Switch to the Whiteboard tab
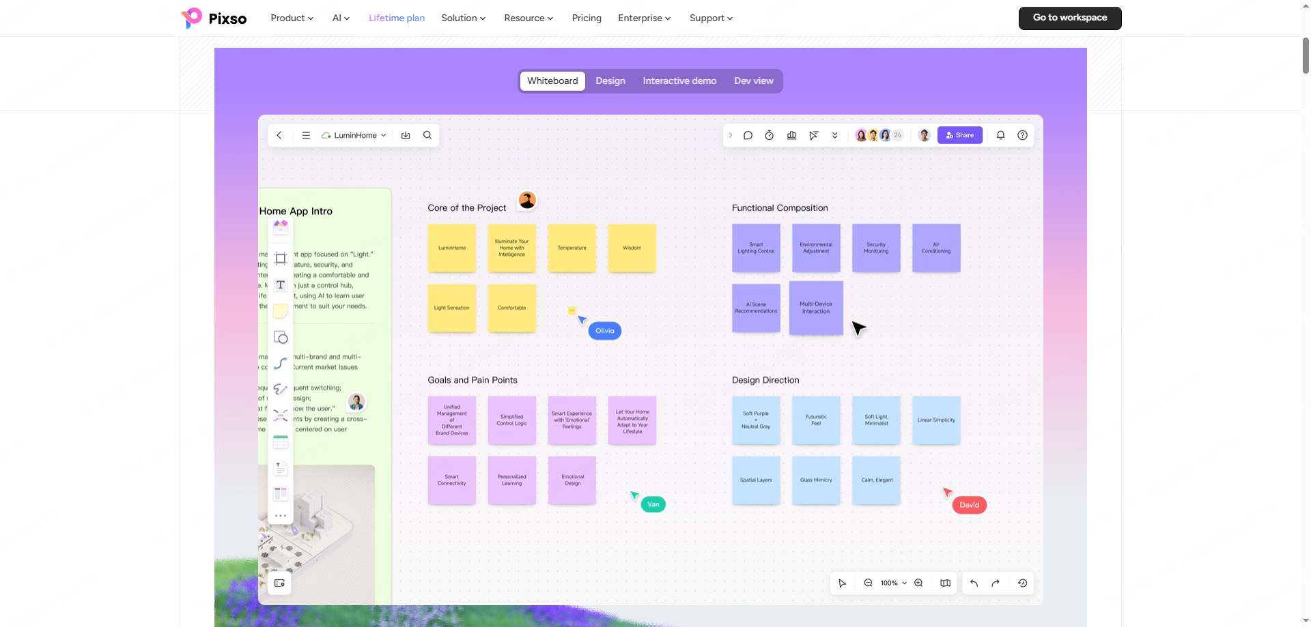The width and height of the screenshot is (1311, 627). 552,81
